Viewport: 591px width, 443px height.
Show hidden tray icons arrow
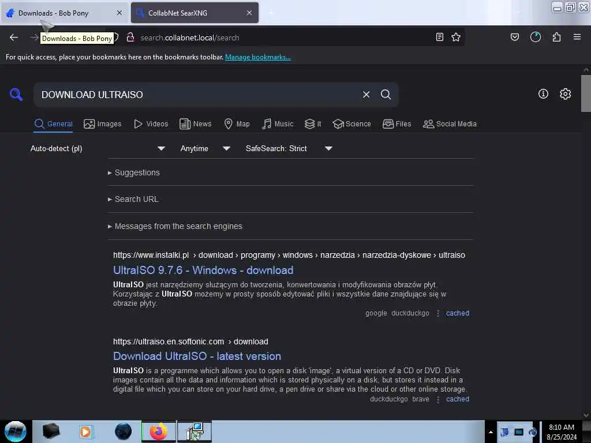coord(491,432)
